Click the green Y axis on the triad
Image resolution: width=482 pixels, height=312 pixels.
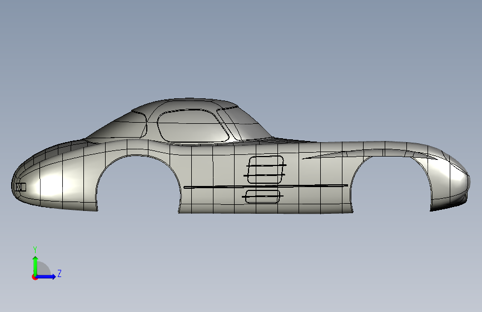coord(36,266)
